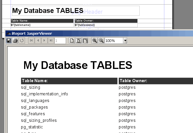This screenshot has height=133, width=193.
Task: Select the $F{tablename} field in the designer
Action: pos(42,25)
